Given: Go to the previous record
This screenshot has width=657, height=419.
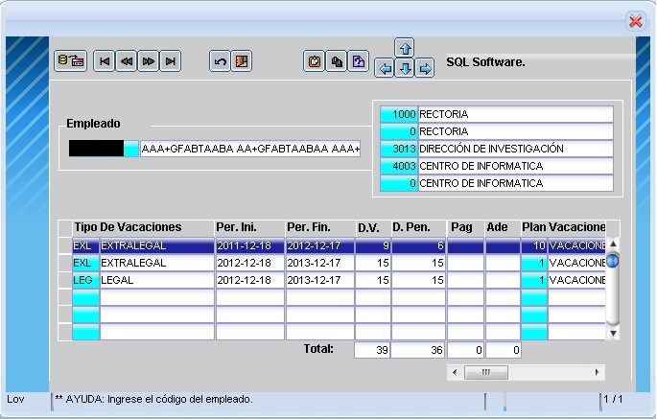Looking at the screenshot, I should click(x=127, y=61).
